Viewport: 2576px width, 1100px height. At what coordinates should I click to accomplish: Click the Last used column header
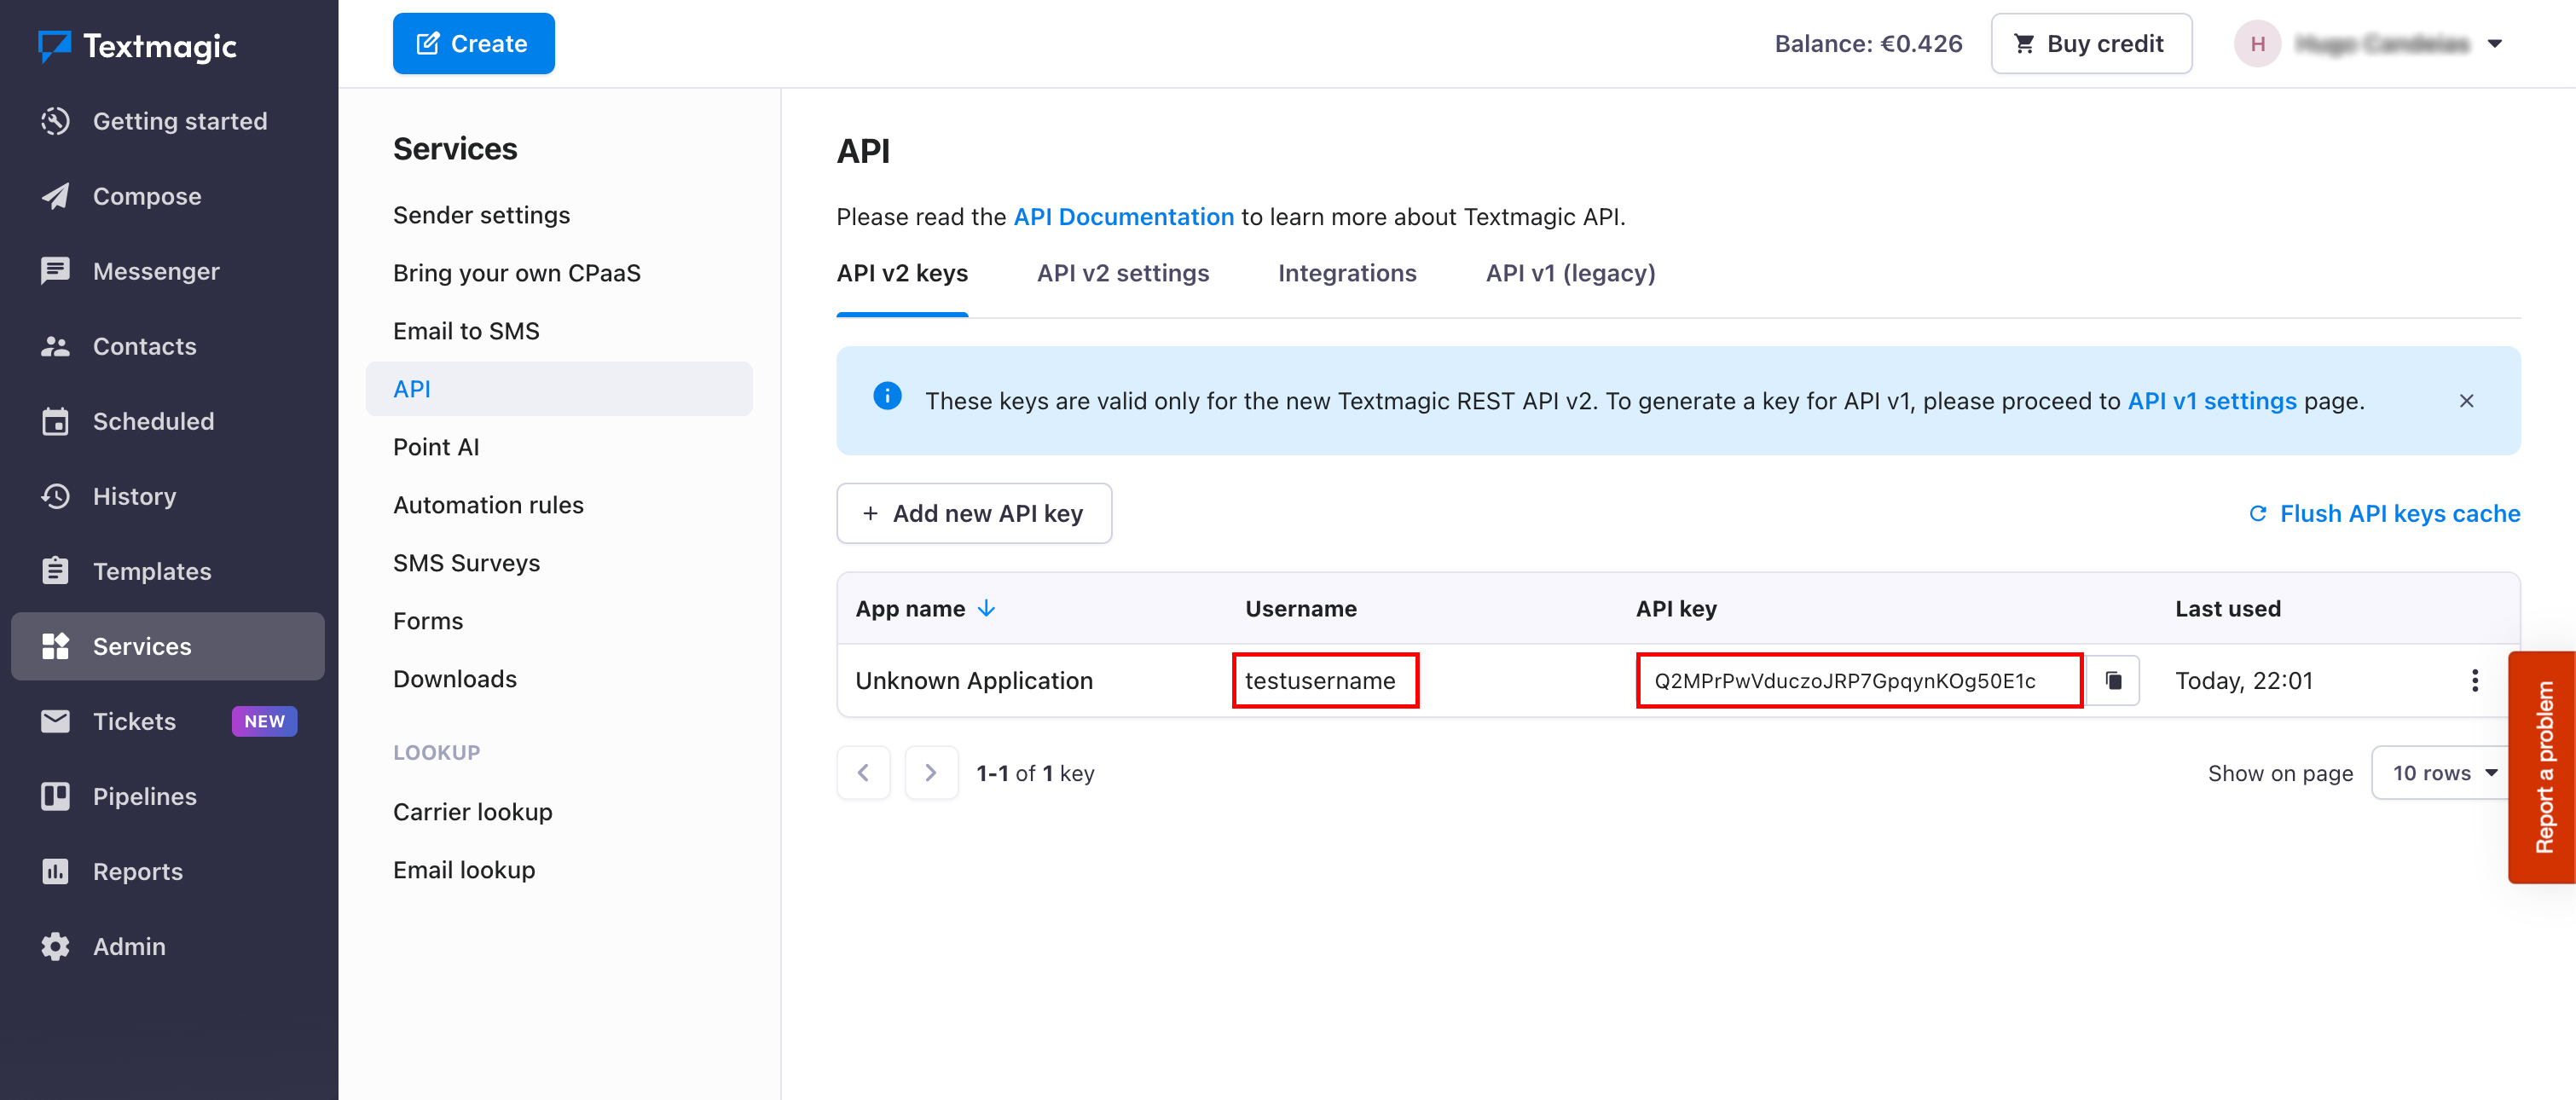point(2227,608)
